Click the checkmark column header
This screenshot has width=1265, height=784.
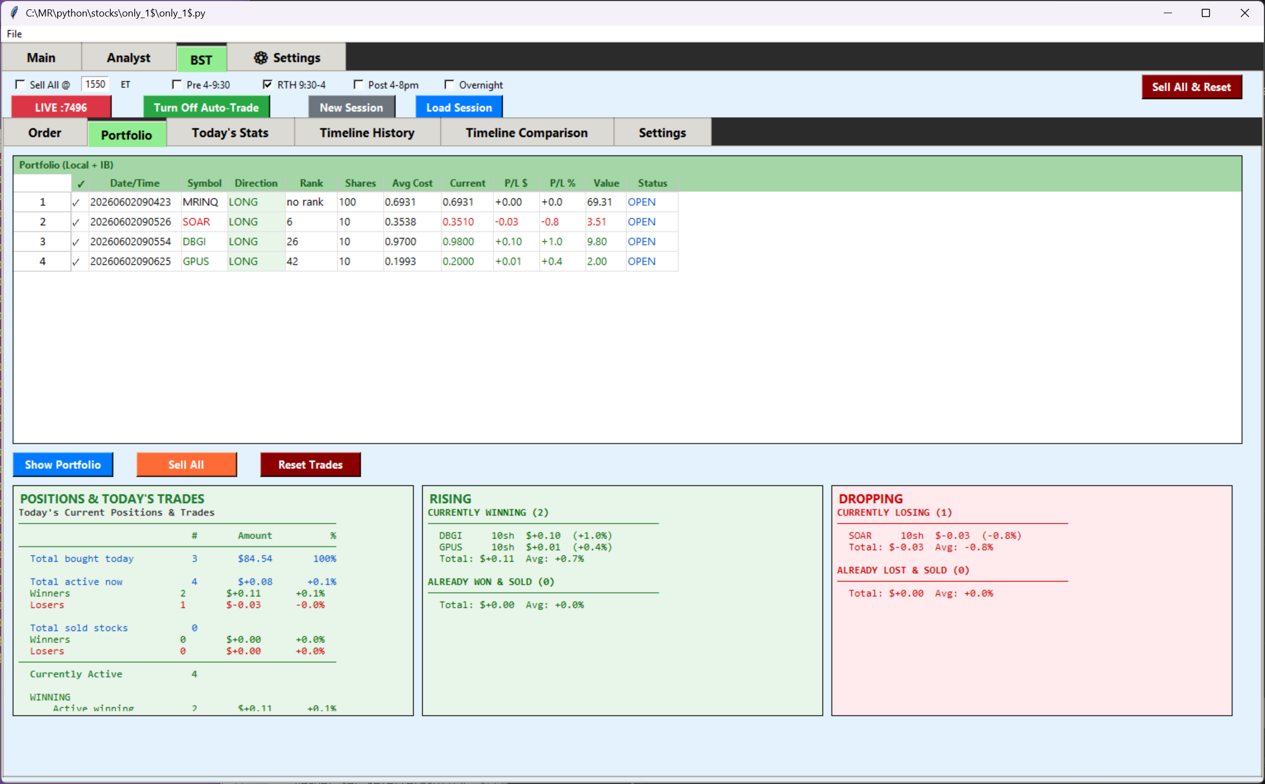pos(81,183)
